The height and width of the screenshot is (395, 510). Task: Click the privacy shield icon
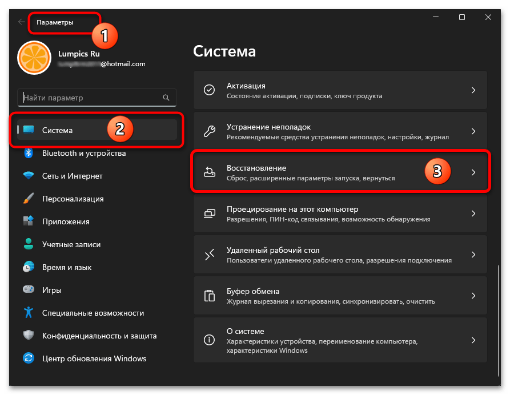coord(29,335)
